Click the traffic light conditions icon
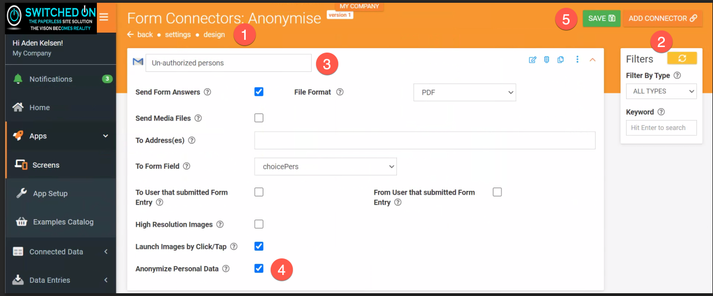 (546, 60)
